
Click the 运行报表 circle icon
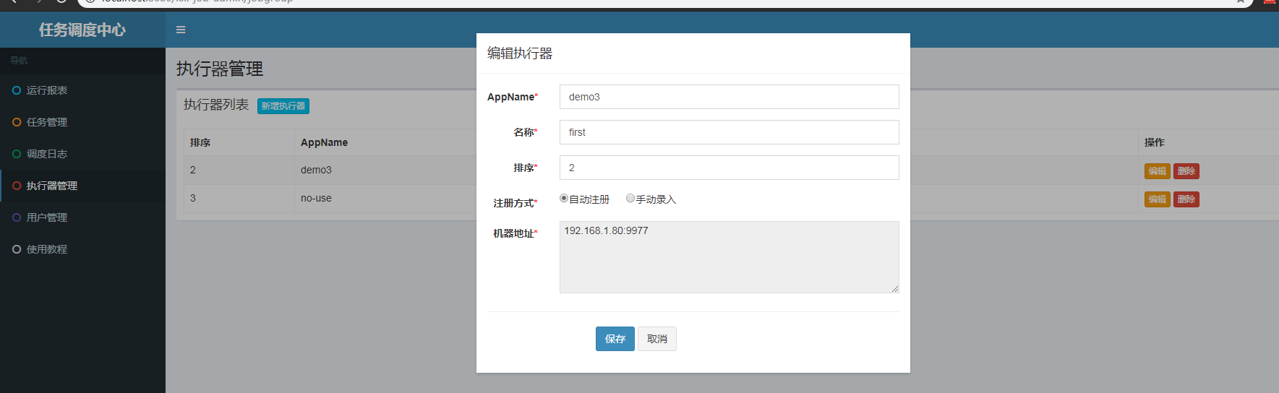point(17,90)
